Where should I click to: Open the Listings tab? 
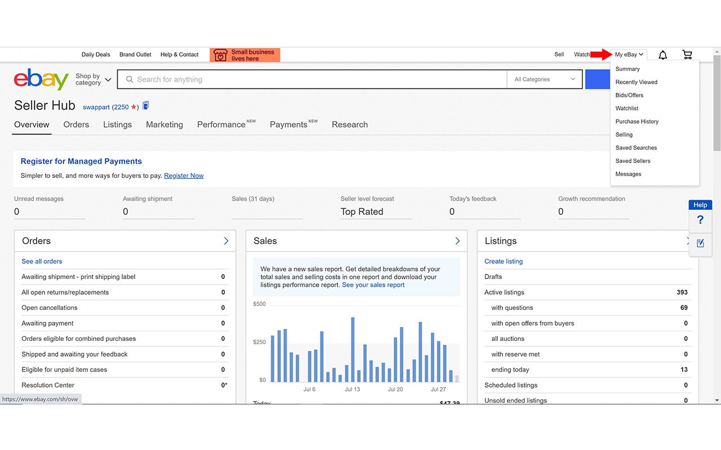117,125
